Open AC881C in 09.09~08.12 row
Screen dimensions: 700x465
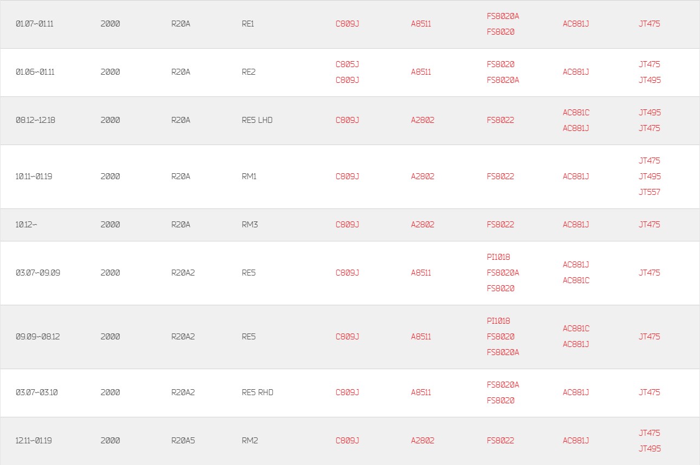576,329
